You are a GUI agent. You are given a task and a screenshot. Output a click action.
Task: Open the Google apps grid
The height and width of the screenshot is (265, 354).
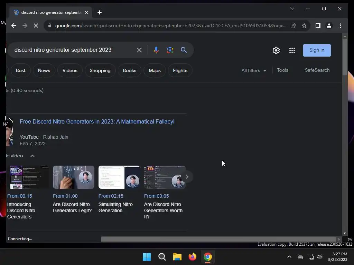pos(292,50)
